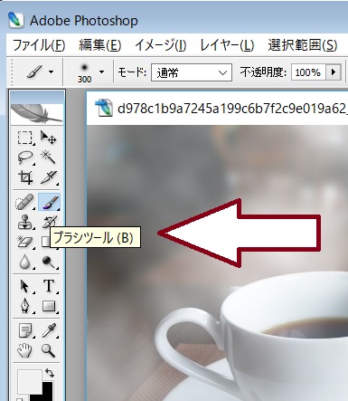Image resolution: width=348 pixels, height=401 pixels.
Task: Select the Hand tool
Action: 24,350
